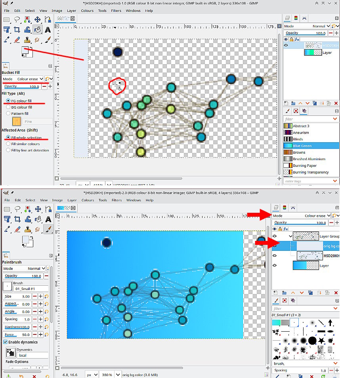Pick the Free Select lasso in top window
This screenshot has width=340, height=378.
click(x=17, y=19)
